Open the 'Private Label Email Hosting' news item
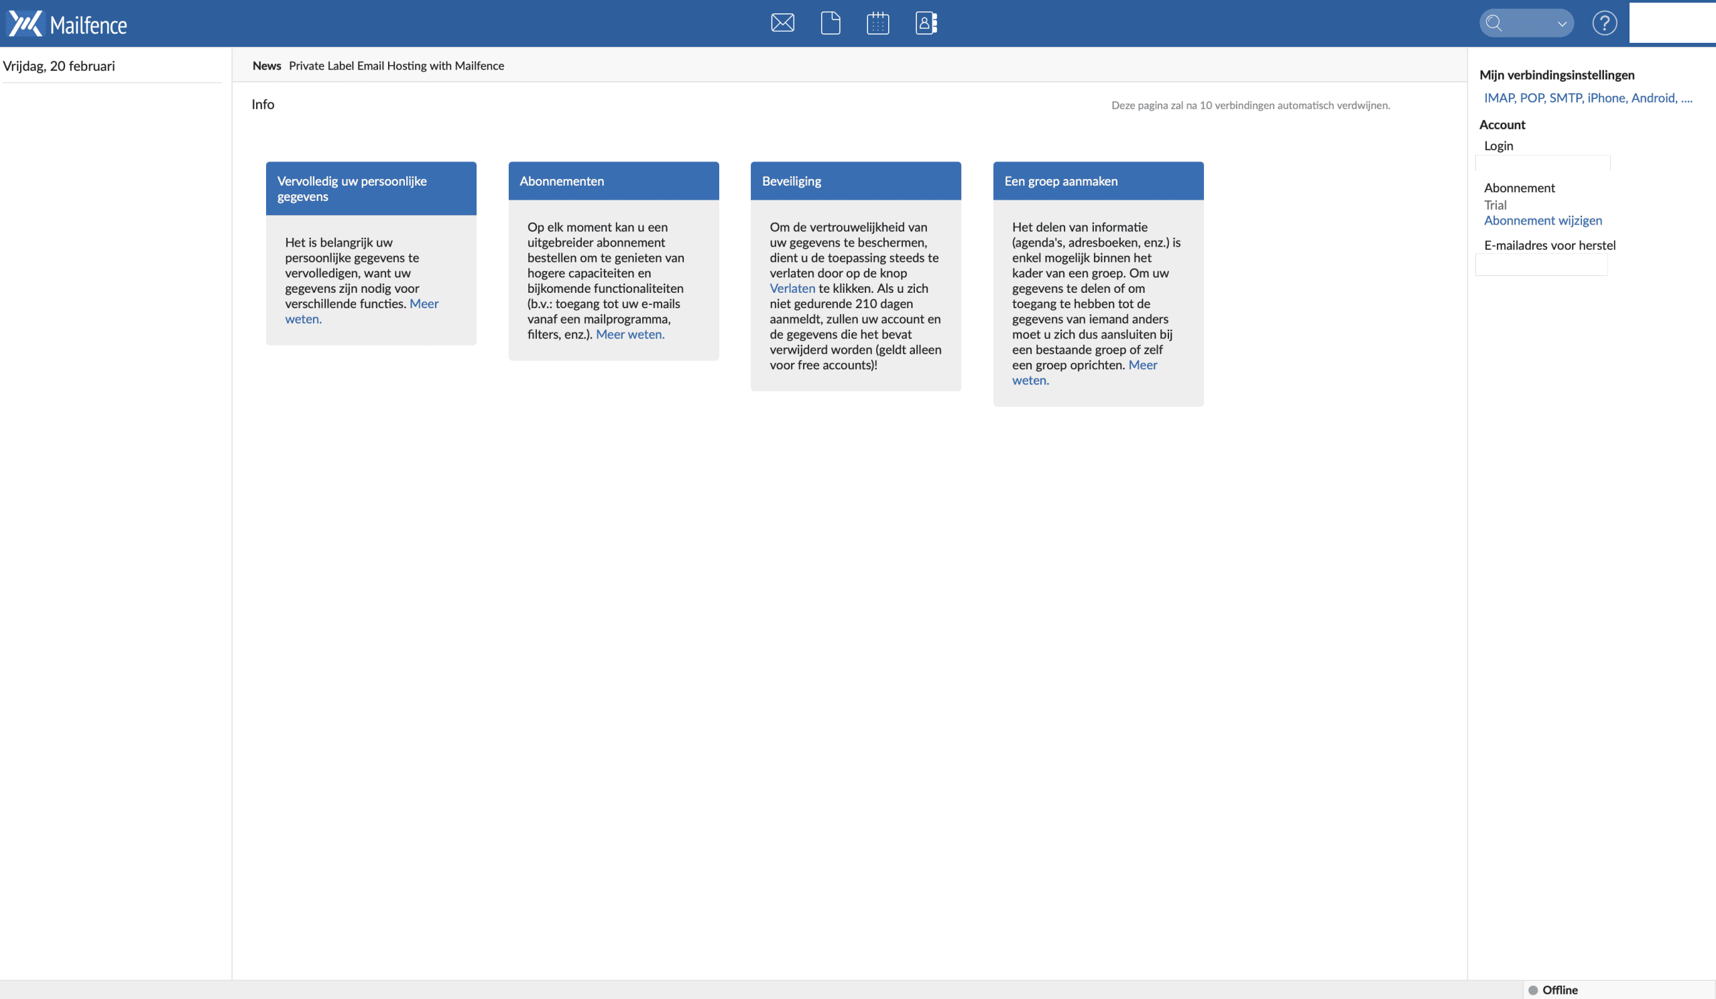1716x999 pixels. (396, 66)
